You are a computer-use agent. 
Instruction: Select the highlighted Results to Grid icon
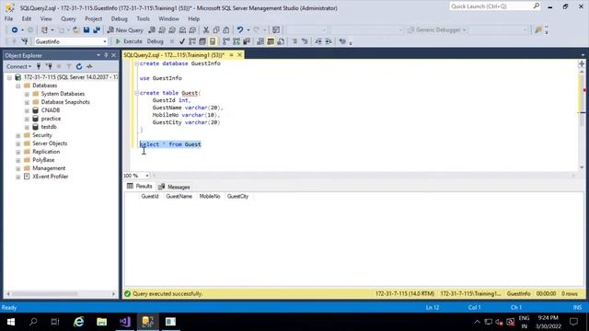coord(271,41)
